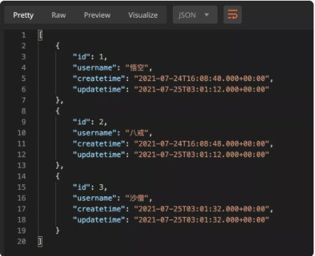This screenshot has width=315, height=256.
Task: Click the "username" key on line 4
Action: [95, 68]
